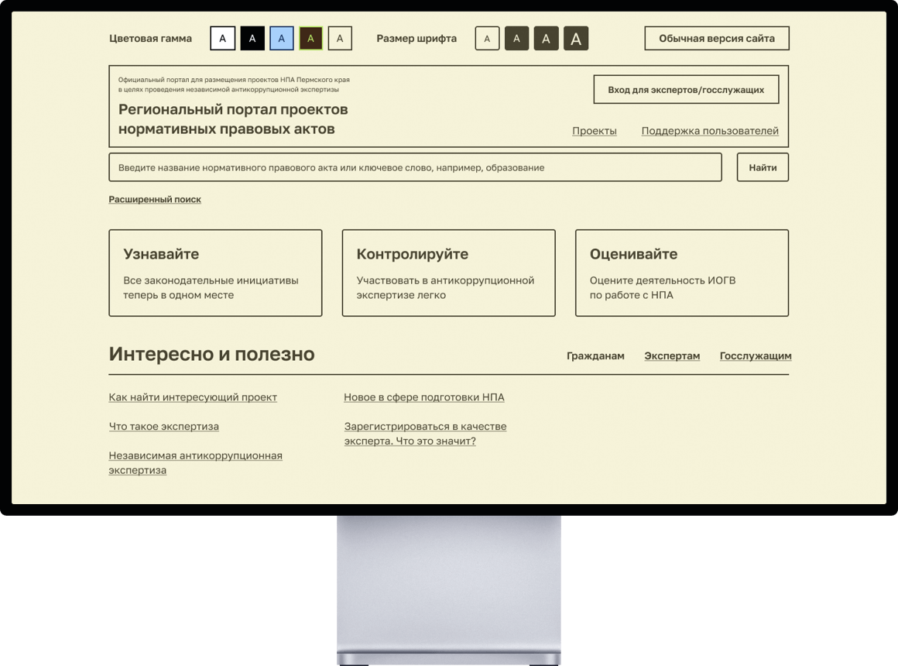Choose the largest font size option
The image size is (898, 666).
[x=575, y=38]
